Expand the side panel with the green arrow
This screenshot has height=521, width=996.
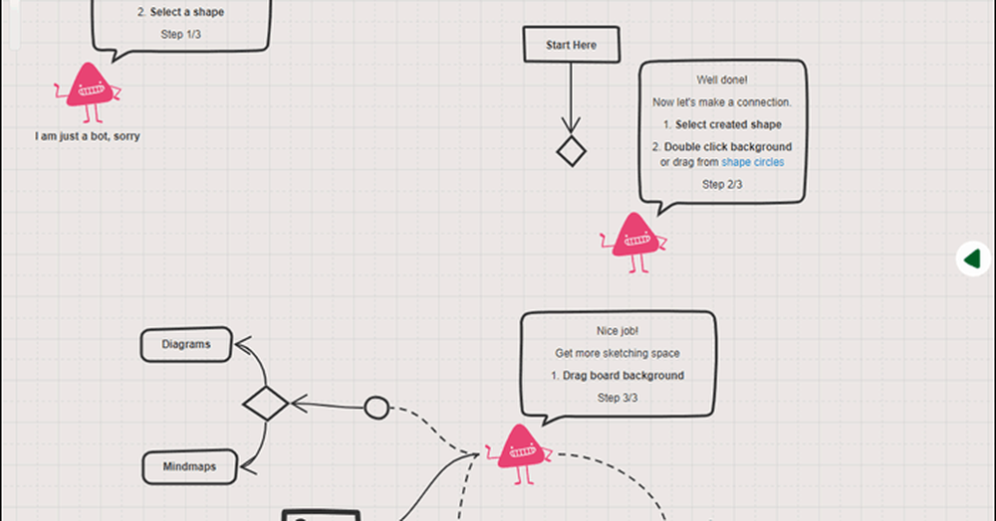click(x=972, y=259)
